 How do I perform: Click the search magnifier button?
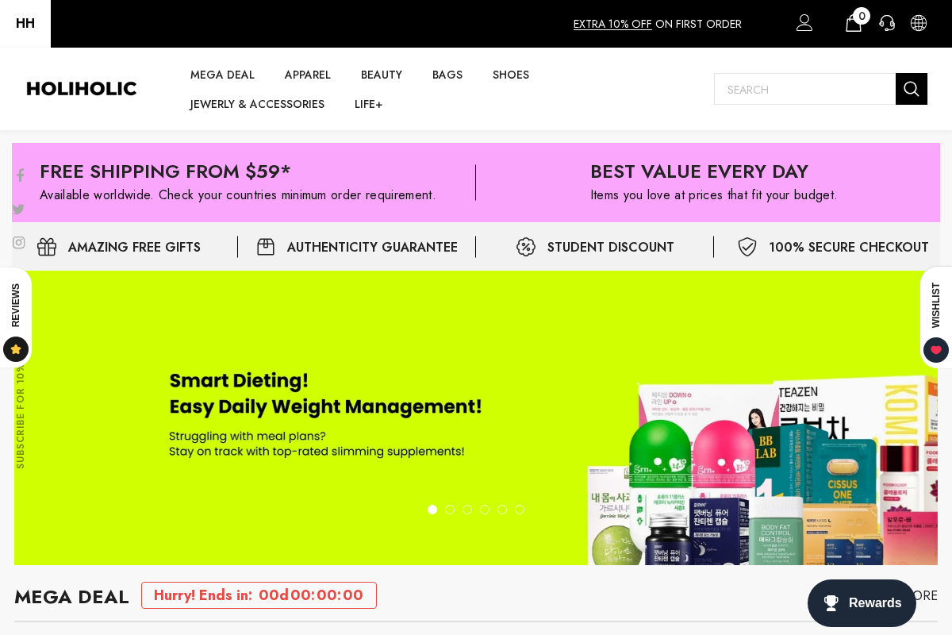pos(911,88)
